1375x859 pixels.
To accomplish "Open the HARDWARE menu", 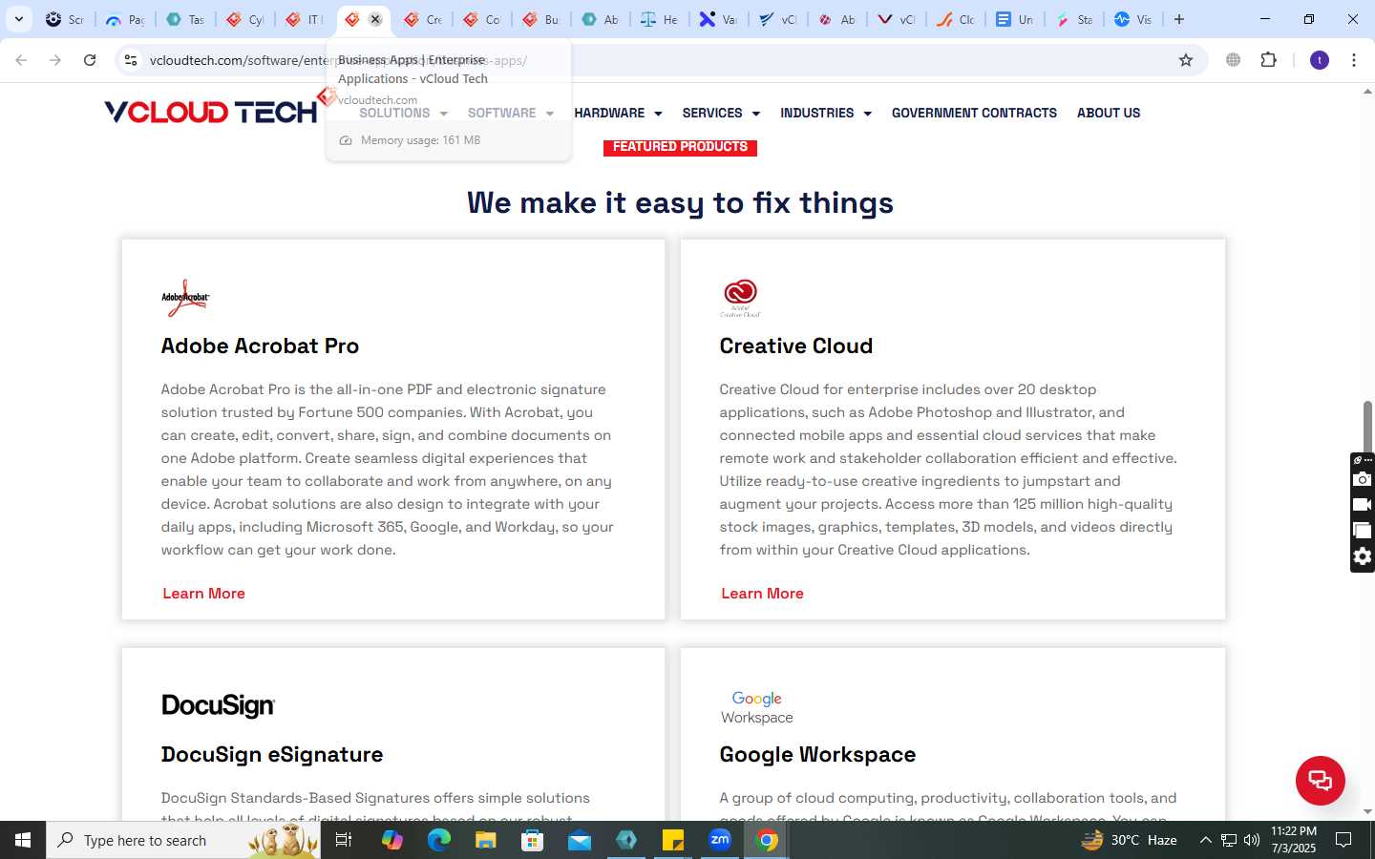I will pyautogui.click(x=609, y=113).
